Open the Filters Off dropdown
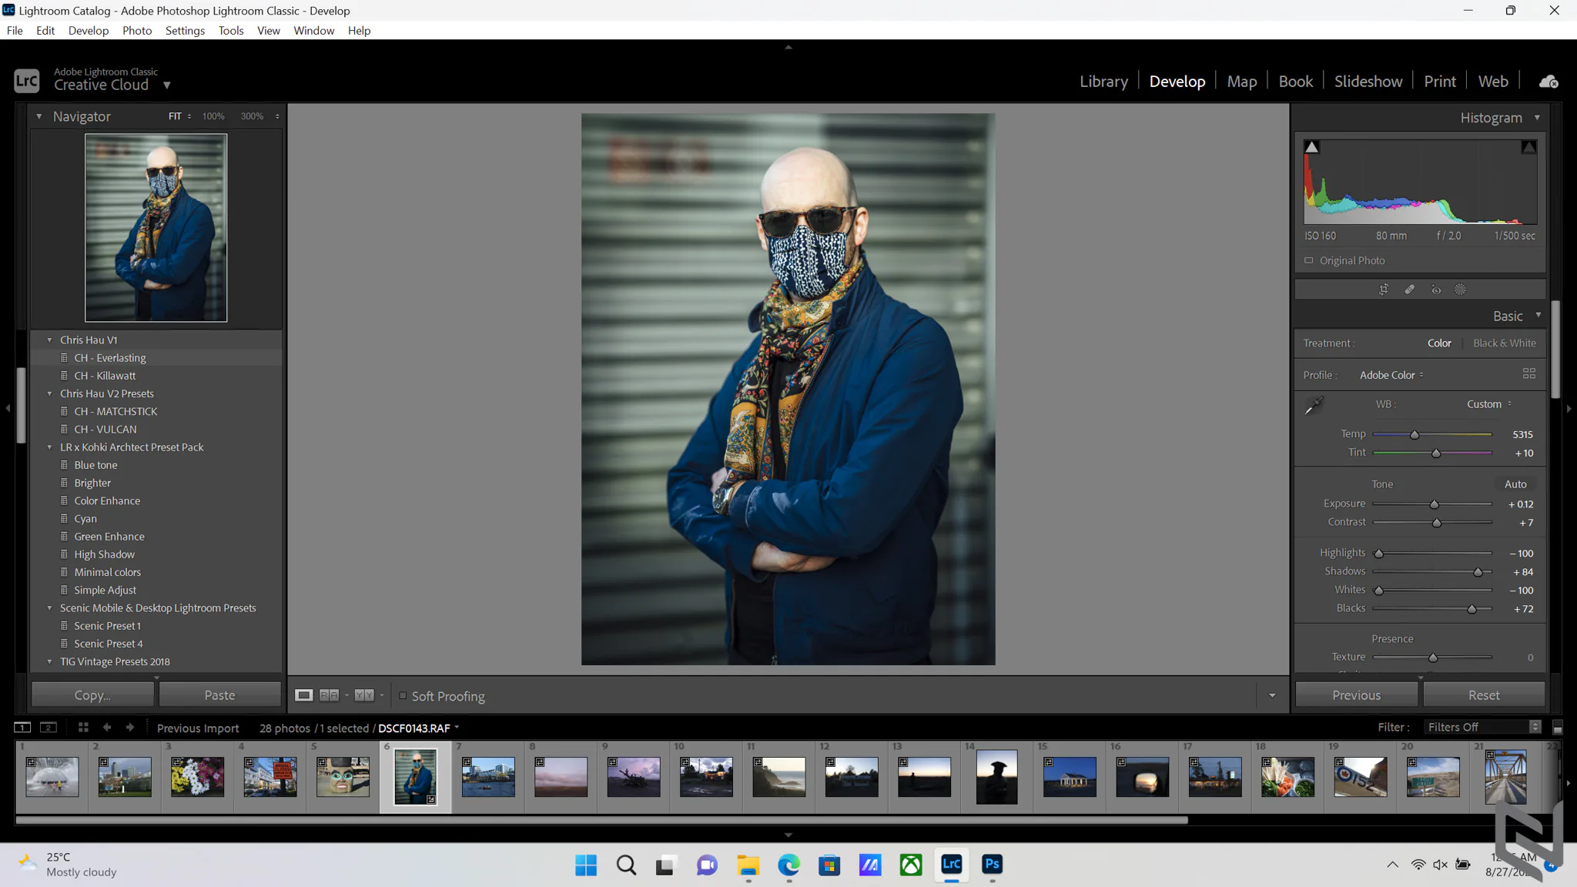 1483,727
